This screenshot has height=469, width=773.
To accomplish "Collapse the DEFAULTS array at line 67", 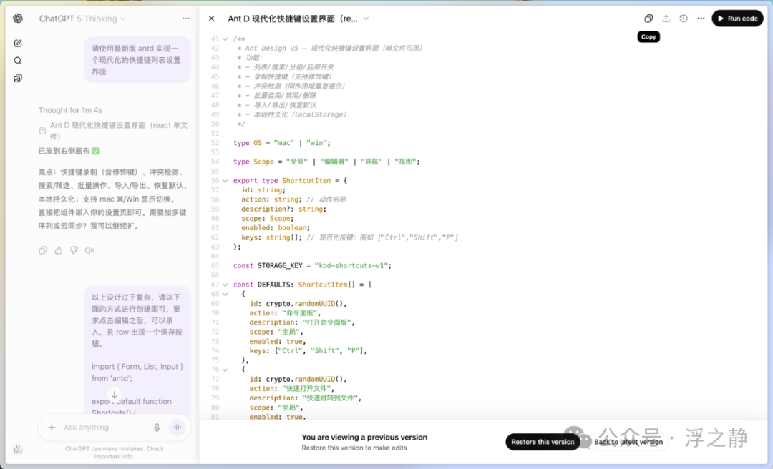I will click(225, 285).
